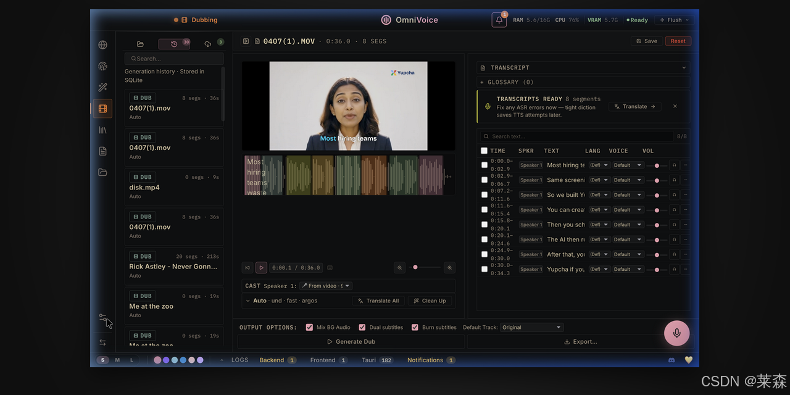Disable Mix BG Audio option
The height and width of the screenshot is (395, 790).
[309, 328]
